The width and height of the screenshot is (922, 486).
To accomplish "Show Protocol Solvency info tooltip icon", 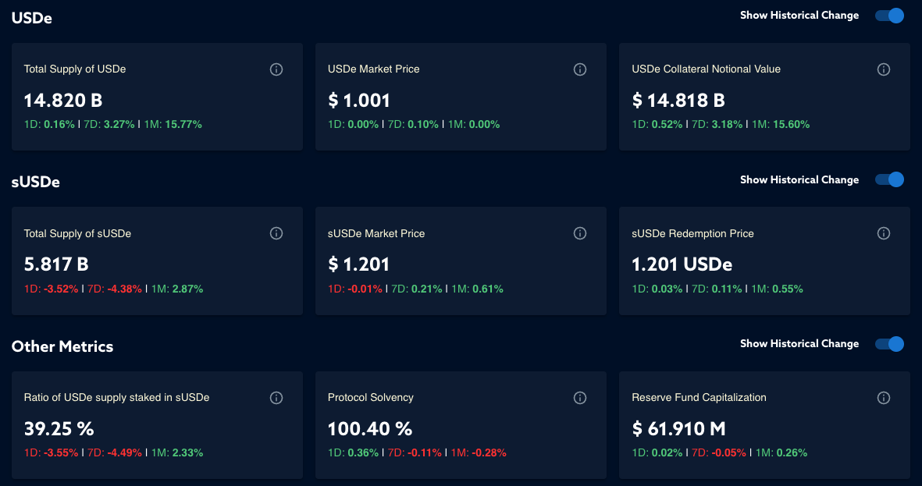I will (580, 398).
